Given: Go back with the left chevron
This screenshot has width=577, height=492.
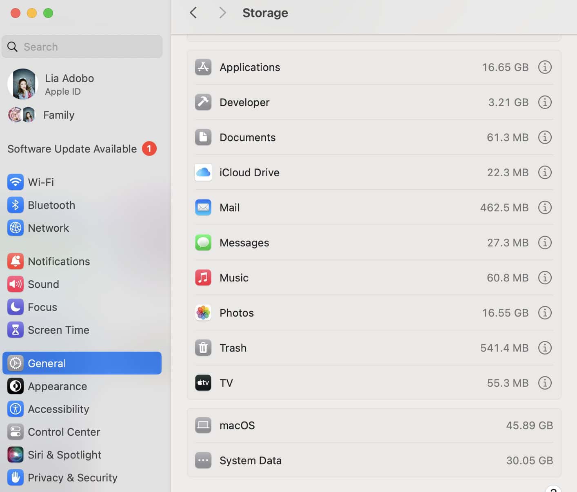Looking at the screenshot, I should (193, 13).
